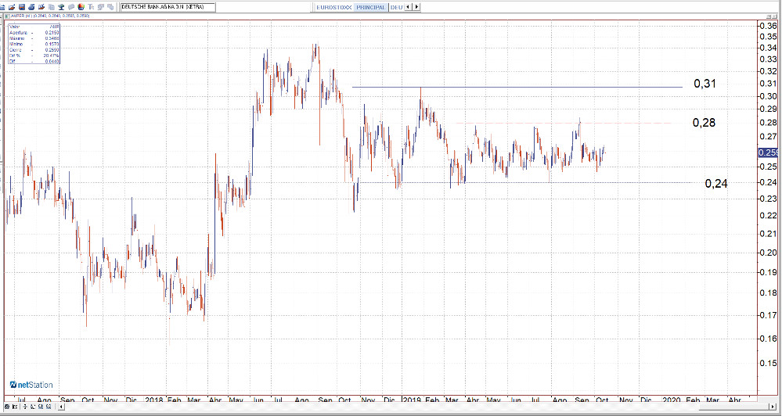Click the first round icon in bottom-left toolbar
Image resolution: width=782 pixels, height=416 pixels.
(7, 407)
